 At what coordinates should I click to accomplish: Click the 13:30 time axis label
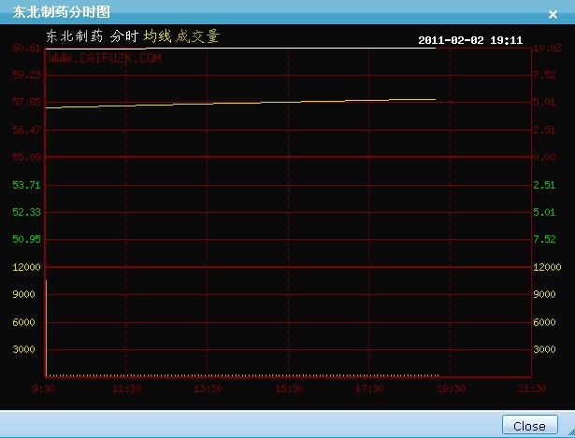(208, 389)
